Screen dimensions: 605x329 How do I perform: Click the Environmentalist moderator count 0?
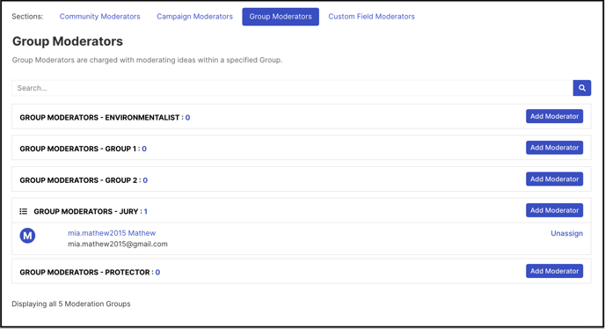[187, 117]
